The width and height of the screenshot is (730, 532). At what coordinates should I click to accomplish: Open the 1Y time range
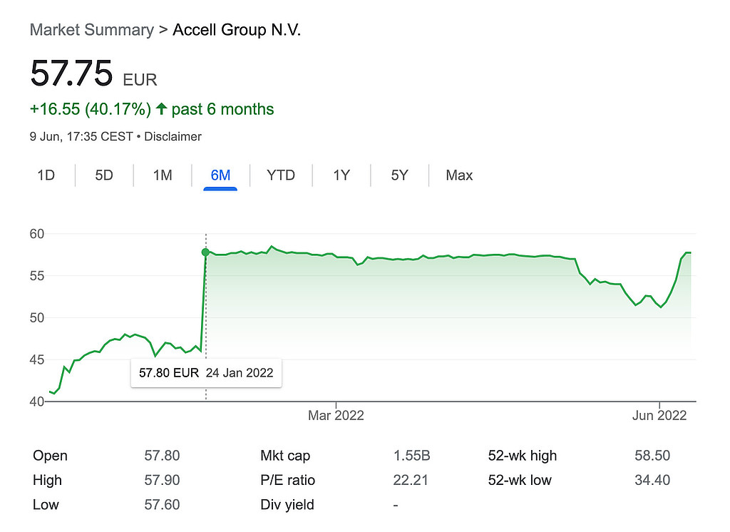341,175
